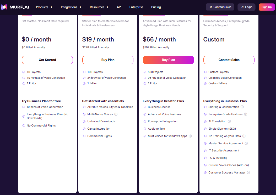Open the Integrations dropdown
276x195 pixels.
pos(69,7)
